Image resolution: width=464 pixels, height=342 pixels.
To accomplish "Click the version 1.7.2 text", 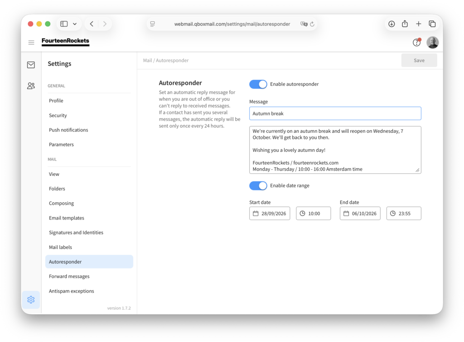I will [x=119, y=308].
